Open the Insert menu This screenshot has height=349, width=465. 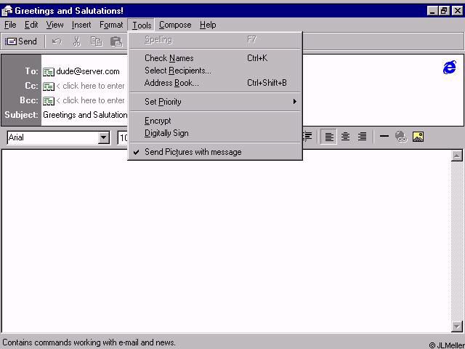coord(81,25)
